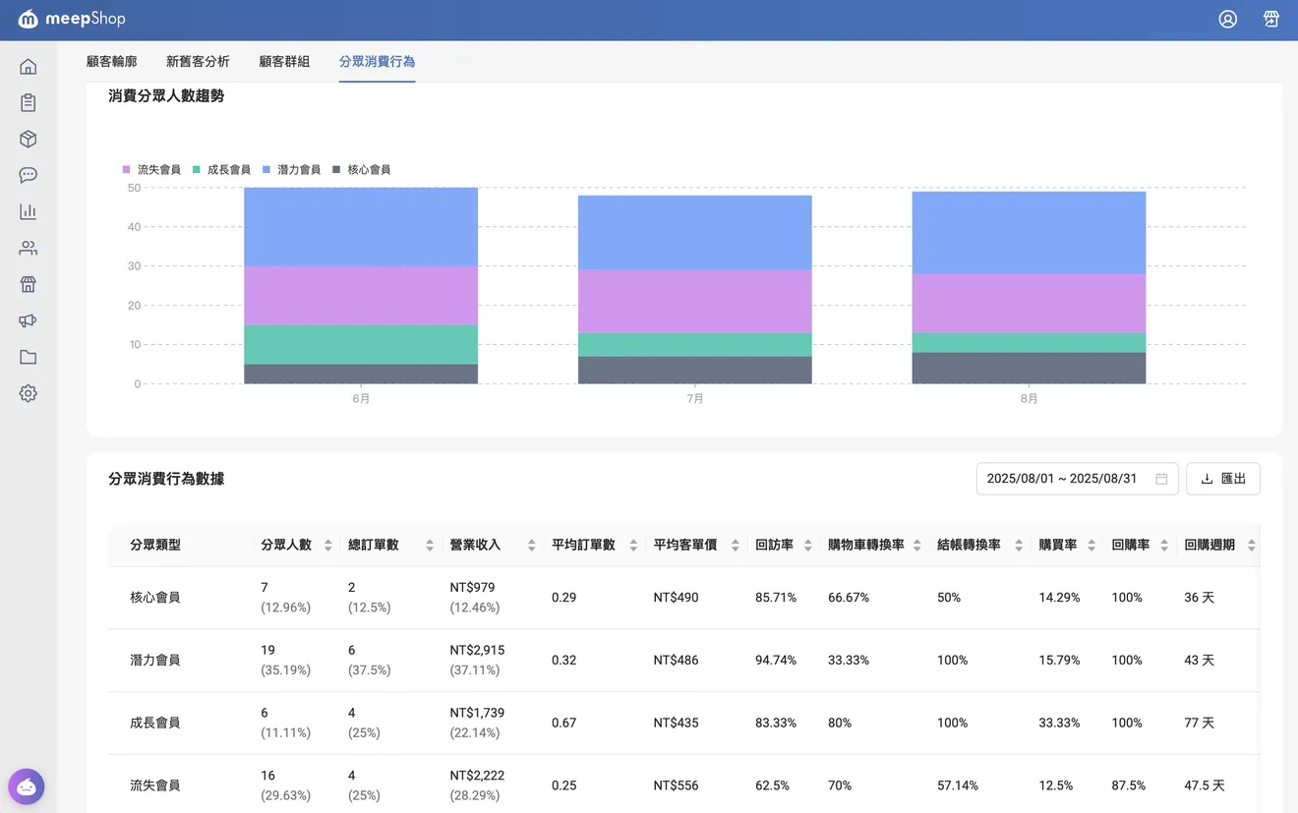The height and width of the screenshot is (813, 1298).
Task: Click the blue 潛力會員 segment of 6月 bar
Action: [361, 227]
